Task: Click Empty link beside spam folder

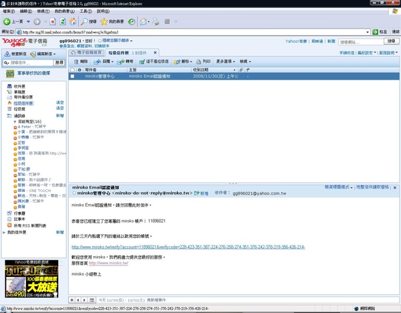Action: pos(60,102)
